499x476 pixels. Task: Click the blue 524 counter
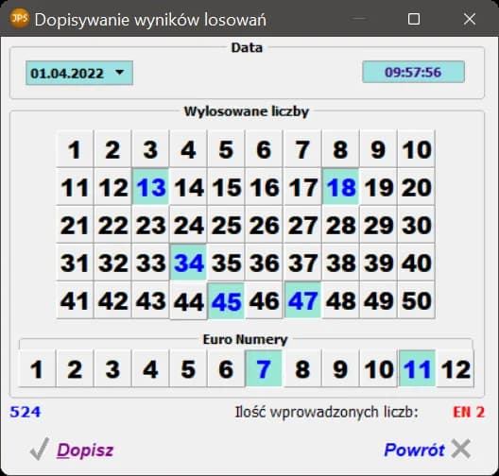tap(26, 412)
